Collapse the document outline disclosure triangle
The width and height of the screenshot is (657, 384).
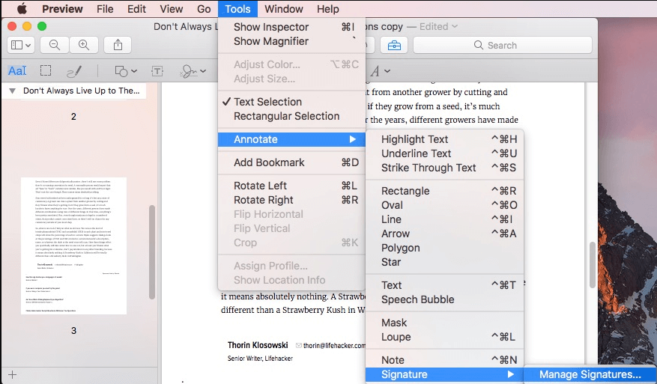pyautogui.click(x=12, y=91)
